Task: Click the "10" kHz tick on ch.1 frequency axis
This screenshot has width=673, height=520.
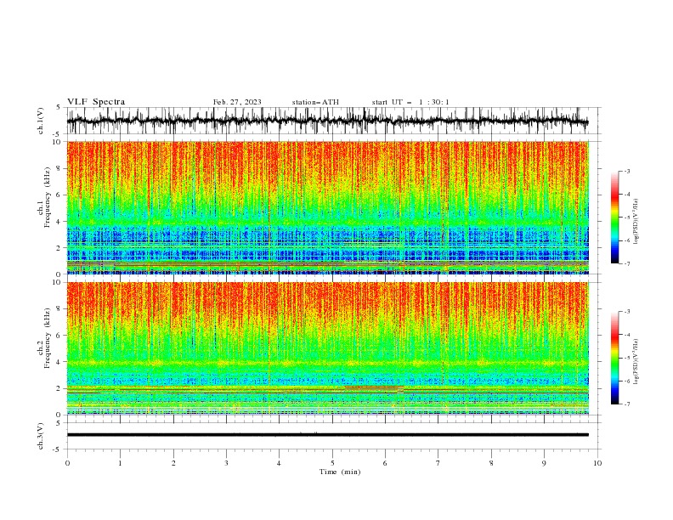Action: [57, 142]
